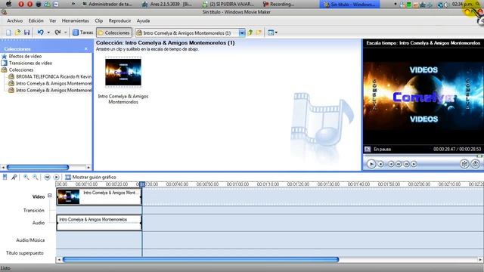Viewport: 484px width, 272px height.
Task: Close the Colecciones side panel
Action: pyautogui.click(x=86, y=48)
